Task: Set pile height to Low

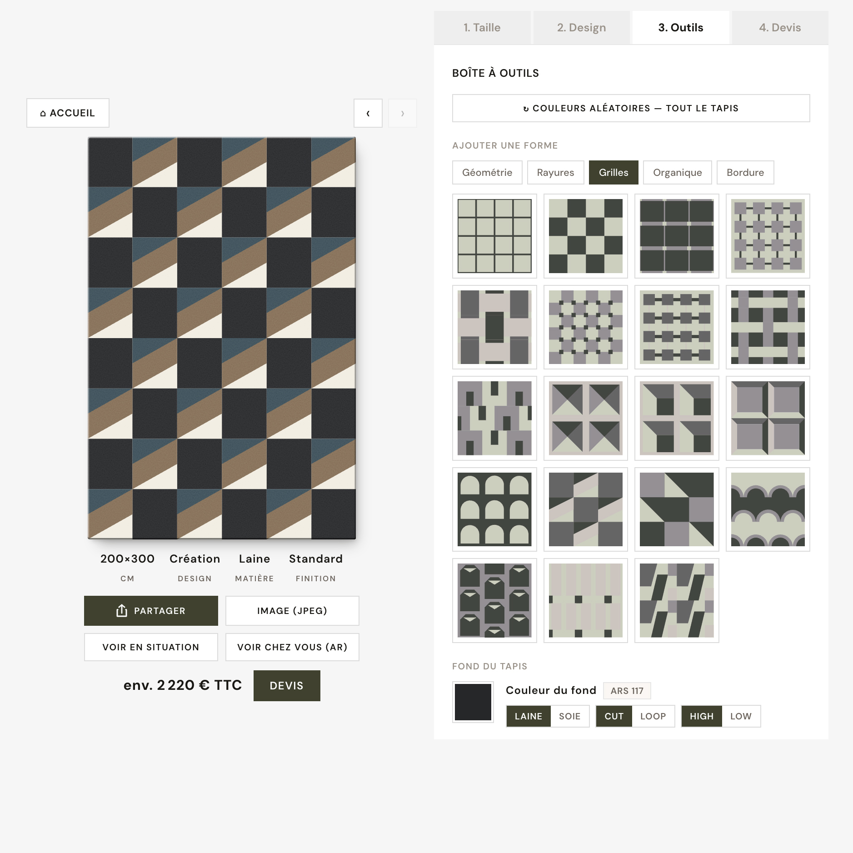Action: click(x=741, y=716)
